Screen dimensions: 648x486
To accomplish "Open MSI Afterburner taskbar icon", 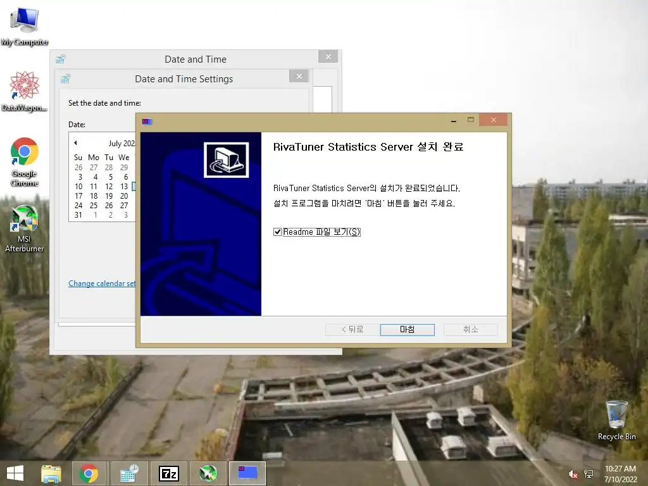I will tap(208, 473).
